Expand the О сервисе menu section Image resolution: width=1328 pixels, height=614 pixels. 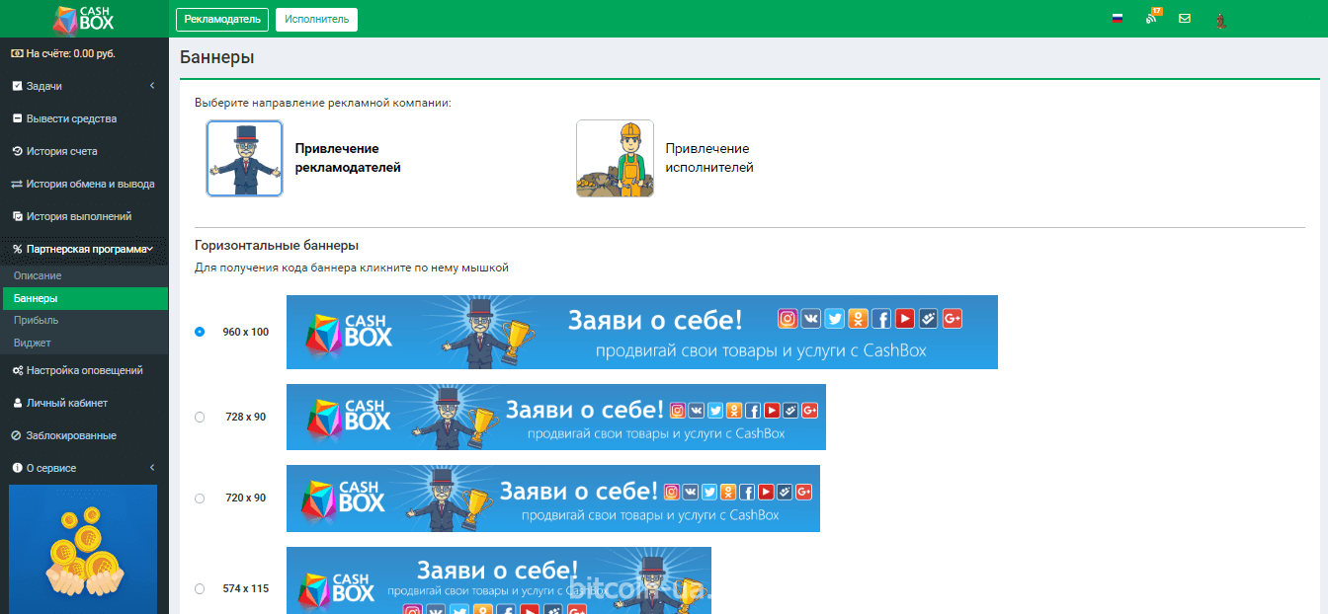pos(84,468)
